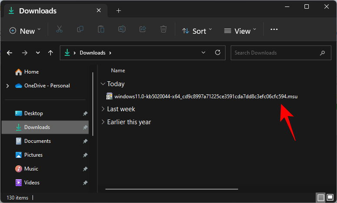The image size is (337, 203).
Task: Expand the OneDrive - Personal tree node
Action: point(7,86)
